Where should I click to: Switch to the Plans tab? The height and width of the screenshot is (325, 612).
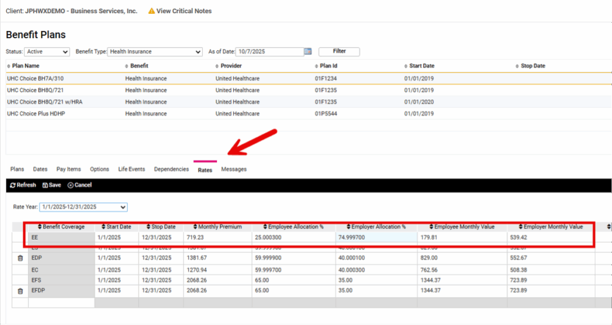point(17,169)
